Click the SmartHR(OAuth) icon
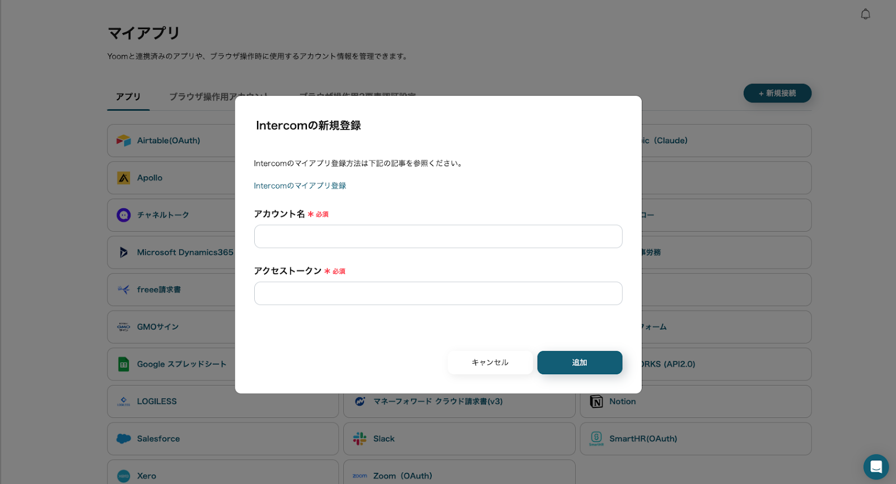Image resolution: width=896 pixels, height=484 pixels. tap(596, 439)
